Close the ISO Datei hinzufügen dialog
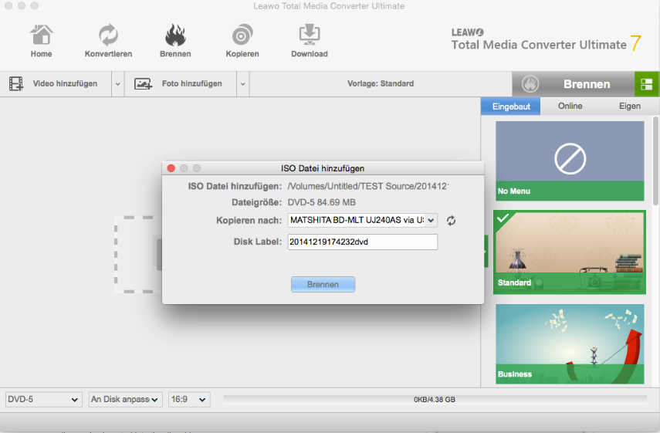660x433 pixels. point(171,168)
